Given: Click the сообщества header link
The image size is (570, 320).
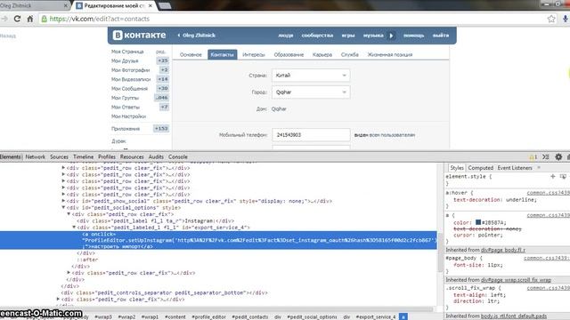Looking at the screenshot, I should pos(317,36).
